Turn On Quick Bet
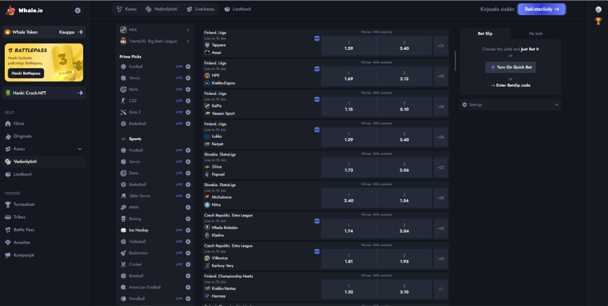The image size is (608, 306). [x=510, y=68]
